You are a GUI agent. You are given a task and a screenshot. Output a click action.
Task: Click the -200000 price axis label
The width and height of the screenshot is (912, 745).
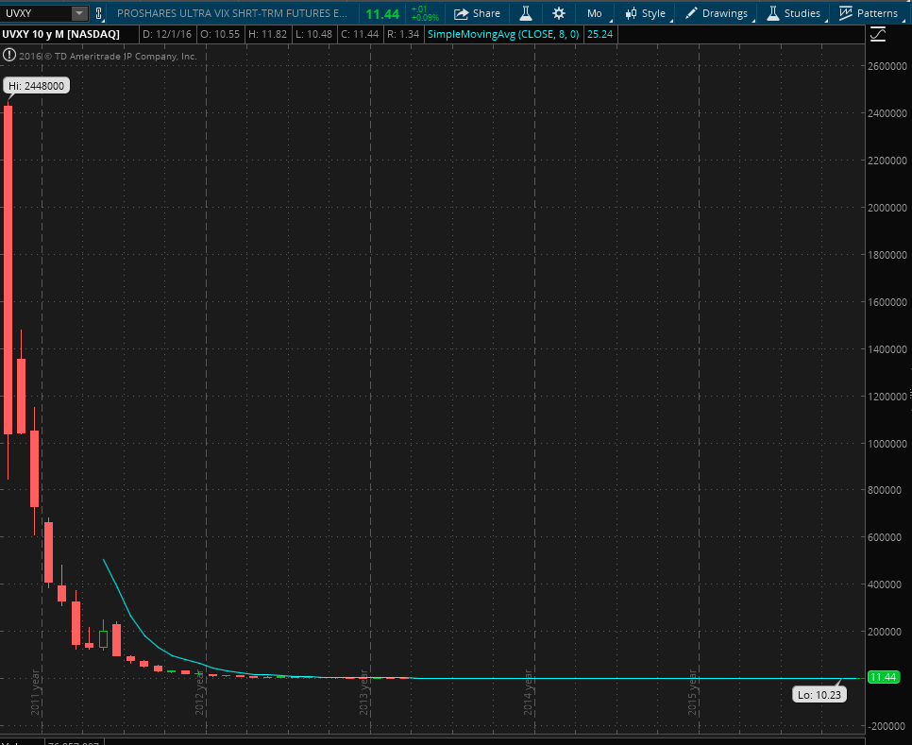pyautogui.click(x=887, y=726)
